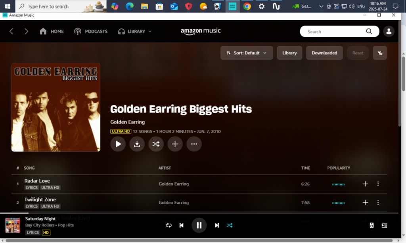Click the magnifying glass search icon
The width and height of the screenshot is (406, 243).
(369, 32)
